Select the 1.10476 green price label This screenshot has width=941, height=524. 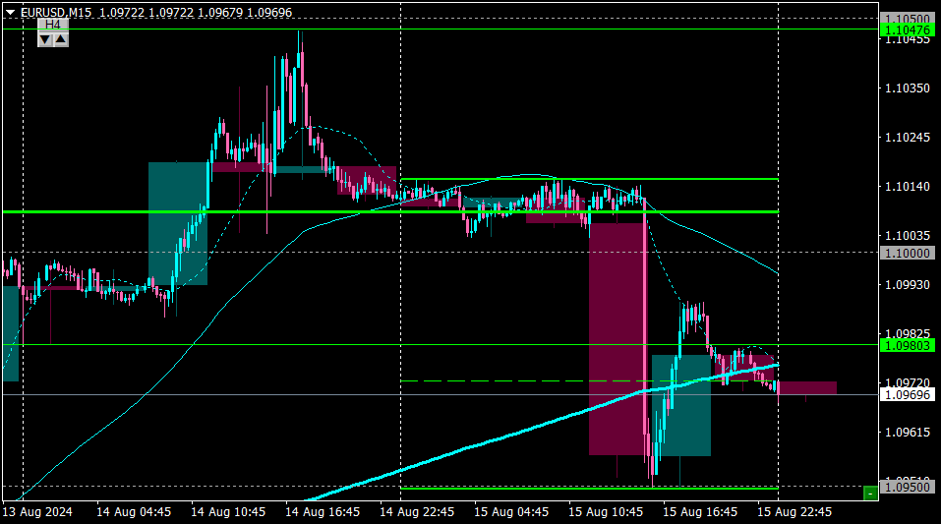(908, 30)
